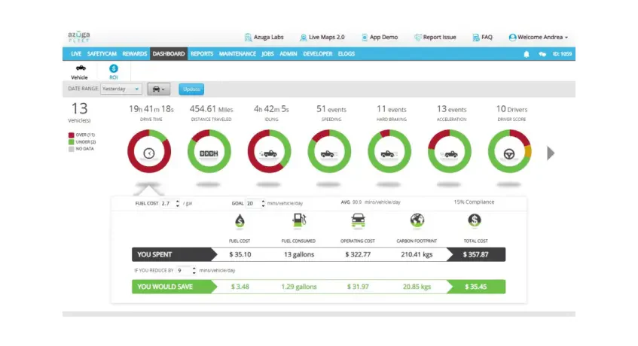The height and width of the screenshot is (346, 638).
Task: Open the Date Range Yesterday dropdown
Action: click(121, 89)
